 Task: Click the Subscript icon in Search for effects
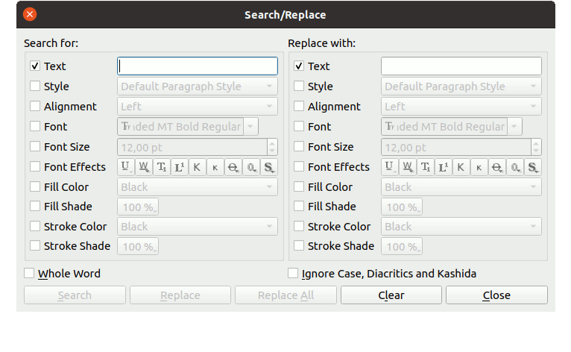(x=161, y=167)
